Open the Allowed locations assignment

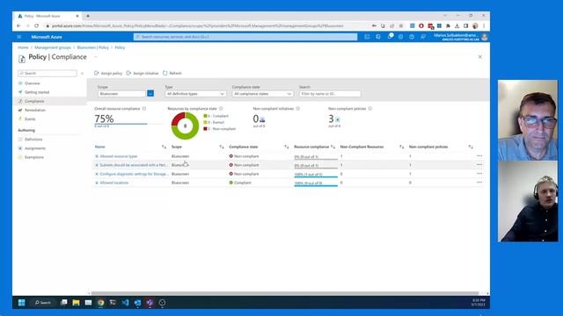click(x=114, y=183)
